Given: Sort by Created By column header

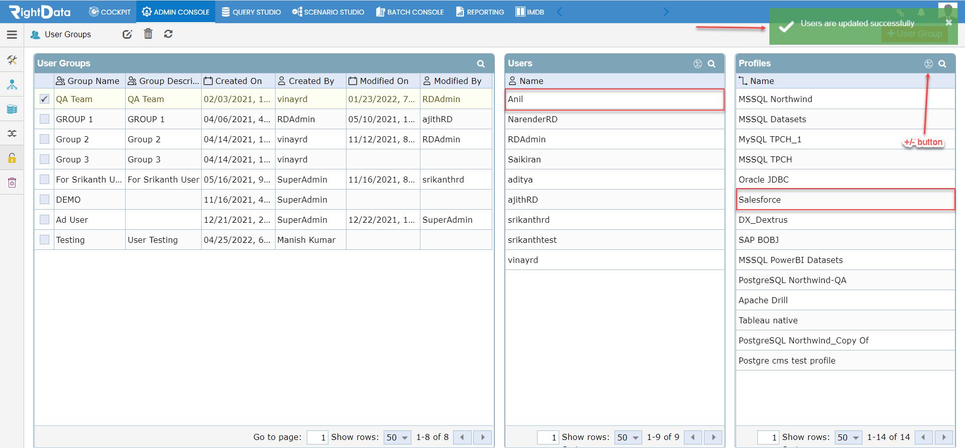Looking at the screenshot, I should [311, 81].
